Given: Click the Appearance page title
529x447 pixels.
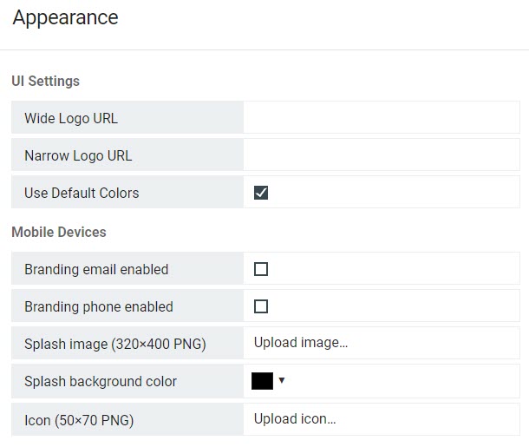Looking at the screenshot, I should [65, 17].
